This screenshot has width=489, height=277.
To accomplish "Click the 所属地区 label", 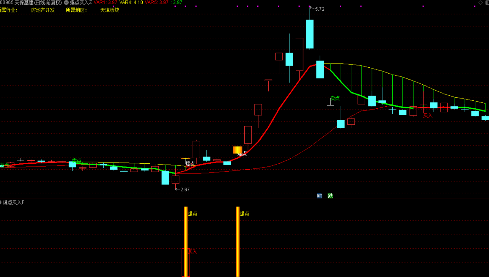I will click(76, 10).
